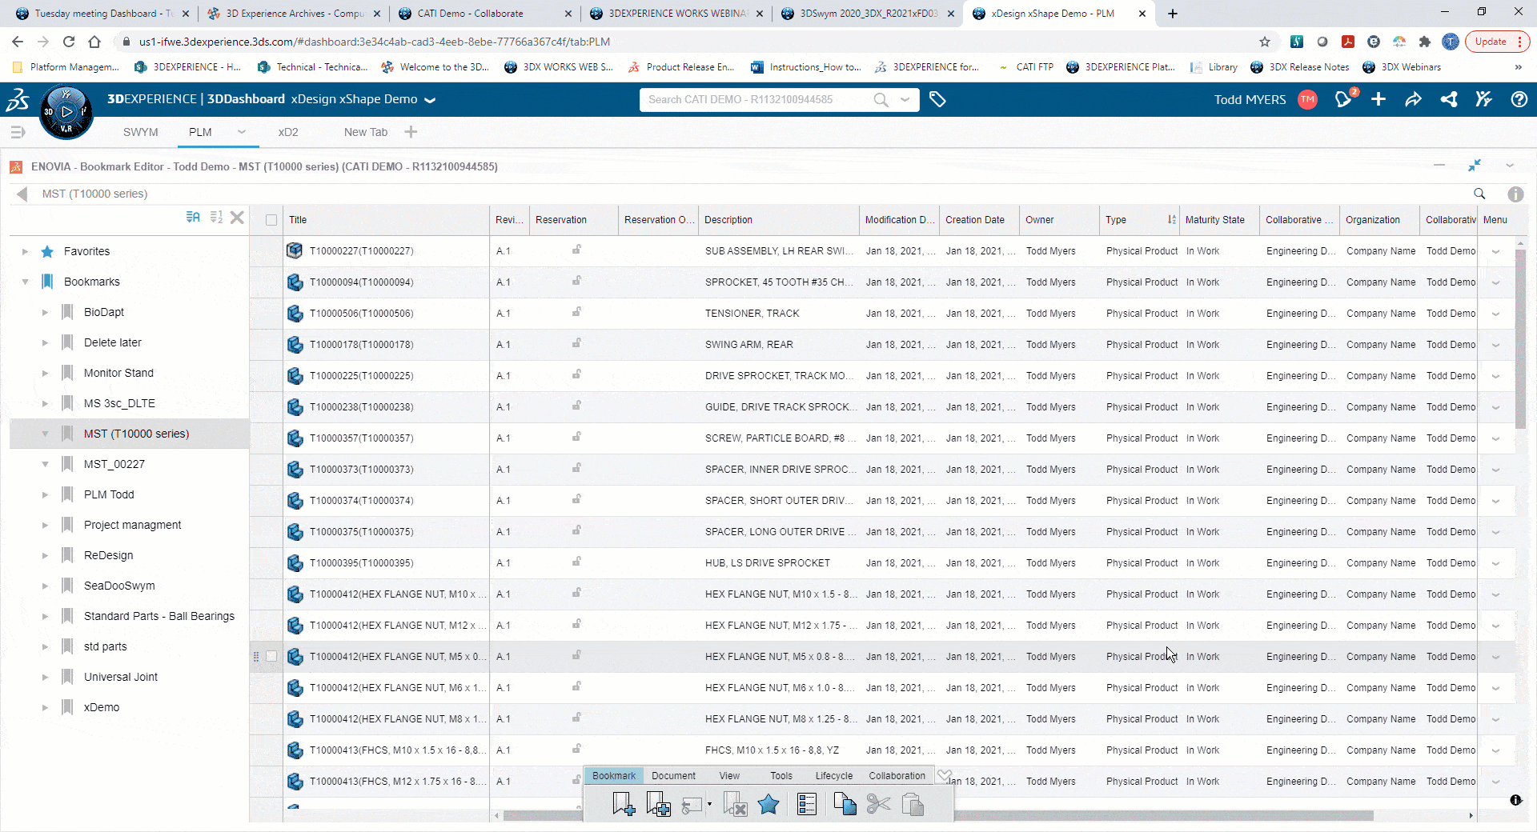This screenshot has width=1537, height=832.
Task: Open the widget menu chevron at top right
Action: [x=1510, y=165]
